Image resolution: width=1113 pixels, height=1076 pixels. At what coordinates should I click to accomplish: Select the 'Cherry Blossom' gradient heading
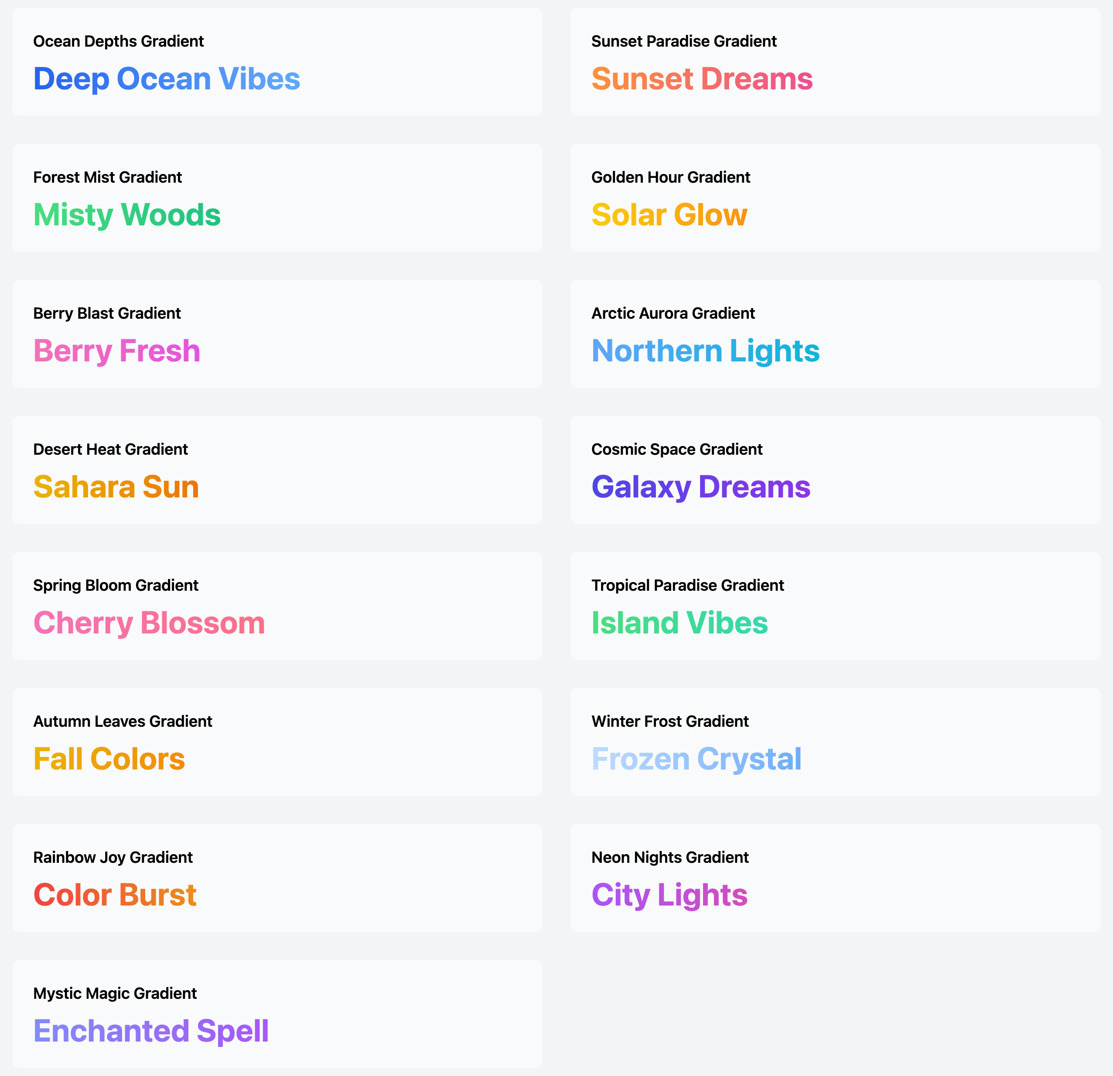(149, 623)
